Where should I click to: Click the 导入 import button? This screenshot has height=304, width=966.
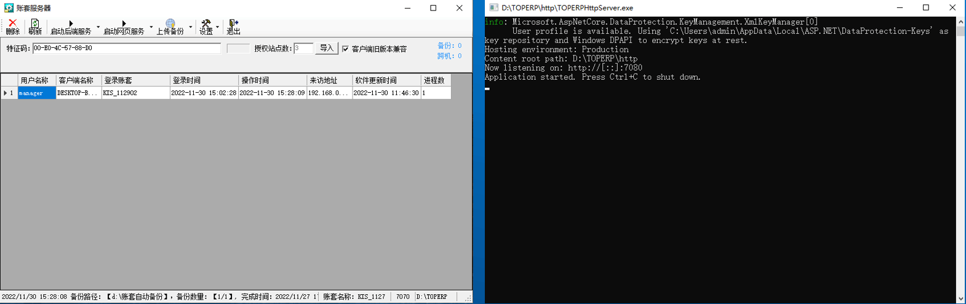coord(327,49)
